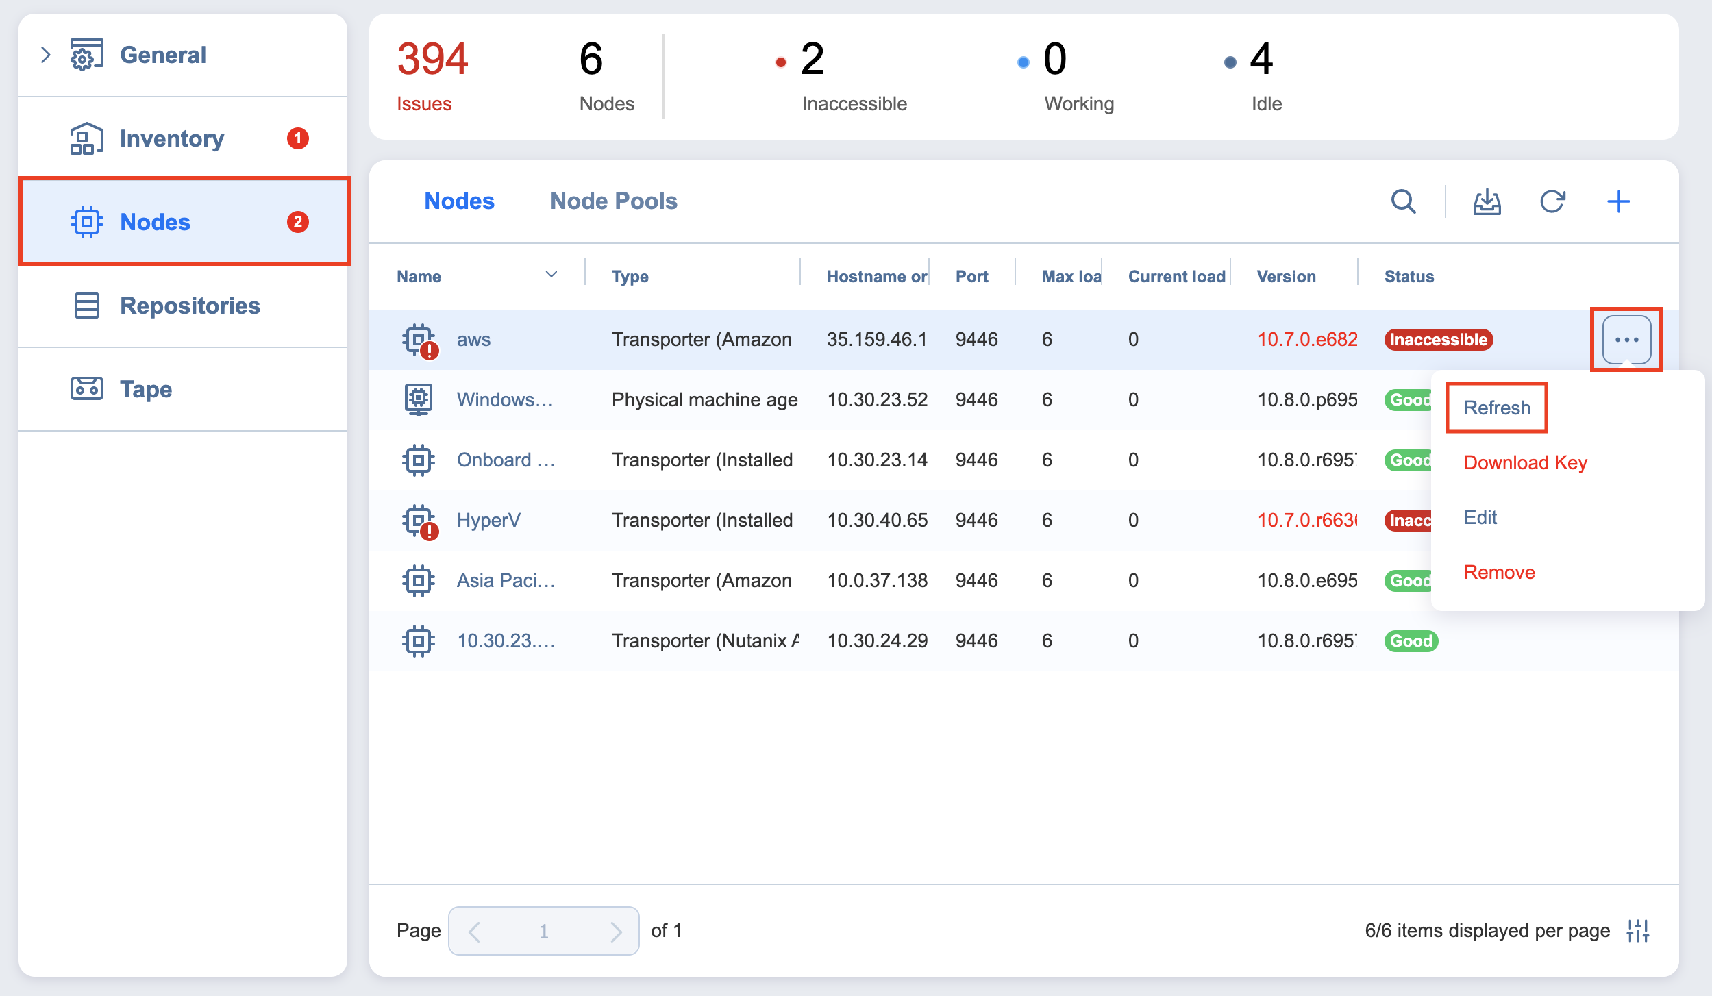Go to next page arrow
Image resolution: width=1712 pixels, height=996 pixels.
click(x=615, y=931)
